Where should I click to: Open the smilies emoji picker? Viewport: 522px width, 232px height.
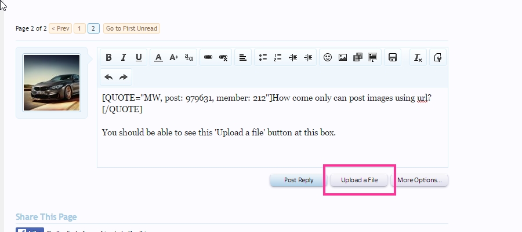328,57
